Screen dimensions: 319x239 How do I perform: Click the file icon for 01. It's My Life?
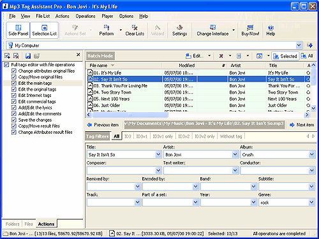pyautogui.click(x=91, y=73)
